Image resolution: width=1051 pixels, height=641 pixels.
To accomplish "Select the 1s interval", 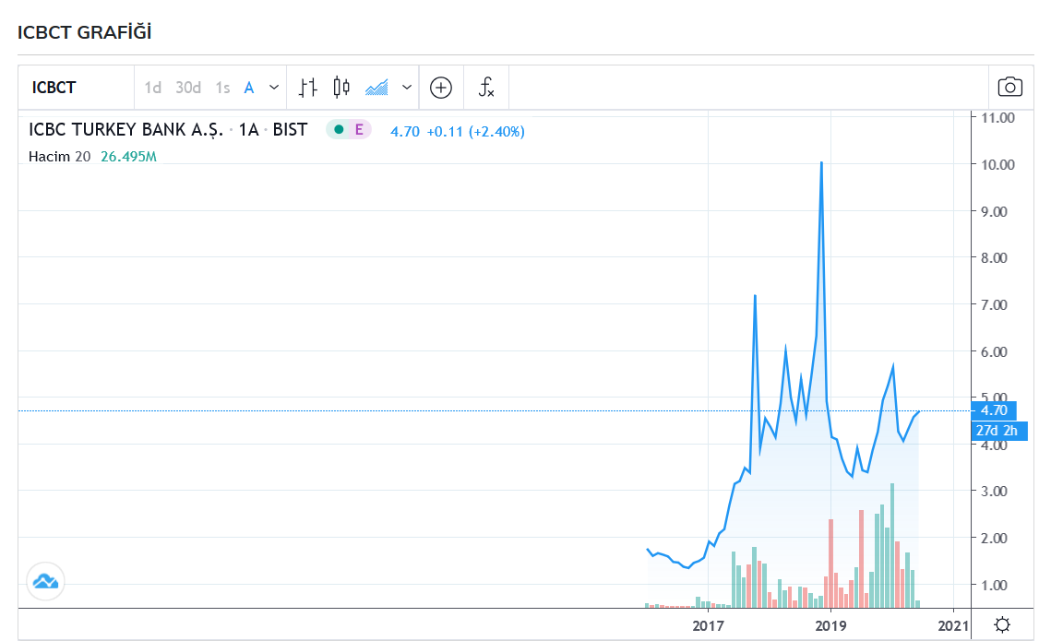I will 222,88.
